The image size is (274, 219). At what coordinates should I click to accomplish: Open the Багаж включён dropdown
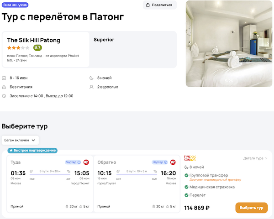click(x=20, y=140)
